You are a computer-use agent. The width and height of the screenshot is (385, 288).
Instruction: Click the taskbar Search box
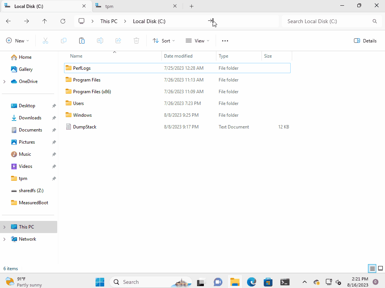[x=150, y=282]
